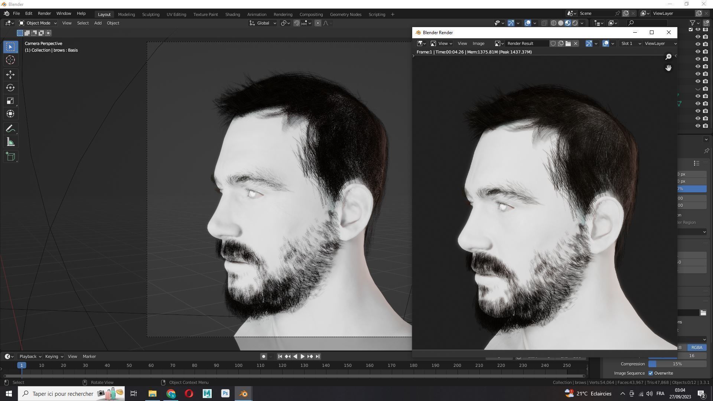This screenshot has height=401, width=713.
Task: Switch to Shading workspace tab
Action: [232, 14]
